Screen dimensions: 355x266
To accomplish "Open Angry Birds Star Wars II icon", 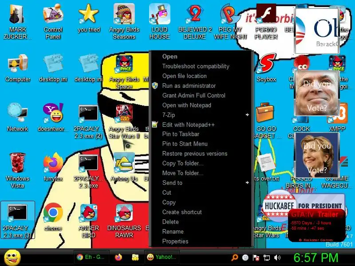I will [x=124, y=121].
